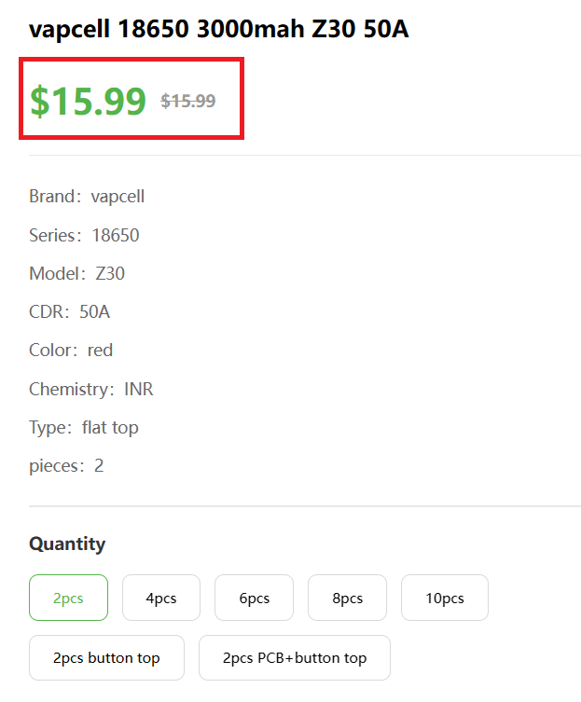Click the Model: Z30 specification
The image size is (581, 702).
pyautogui.click(x=76, y=274)
